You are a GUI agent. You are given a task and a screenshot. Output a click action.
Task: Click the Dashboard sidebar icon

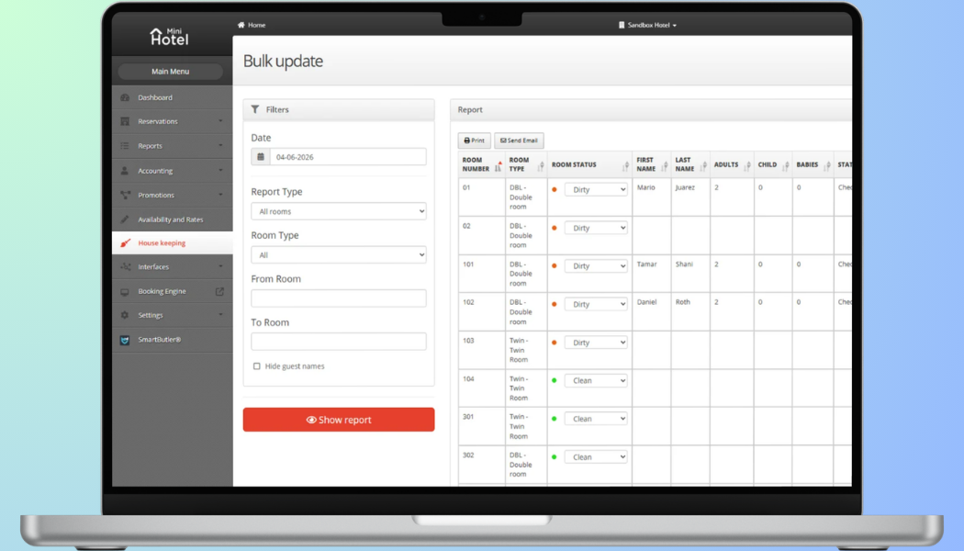(125, 97)
